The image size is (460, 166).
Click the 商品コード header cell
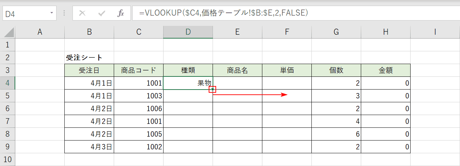point(139,70)
